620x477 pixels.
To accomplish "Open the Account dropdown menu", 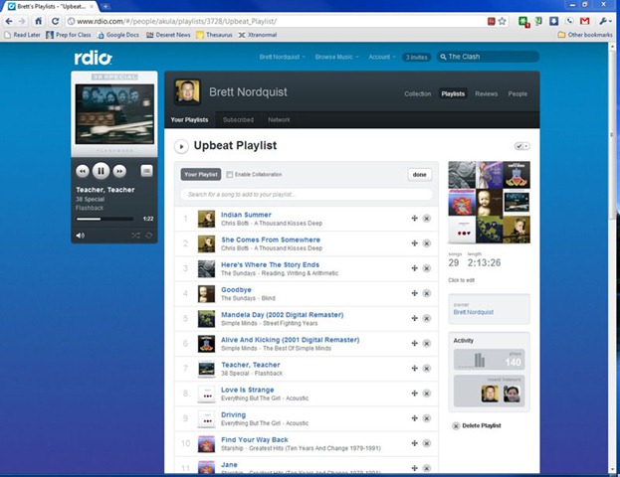I will (x=382, y=57).
